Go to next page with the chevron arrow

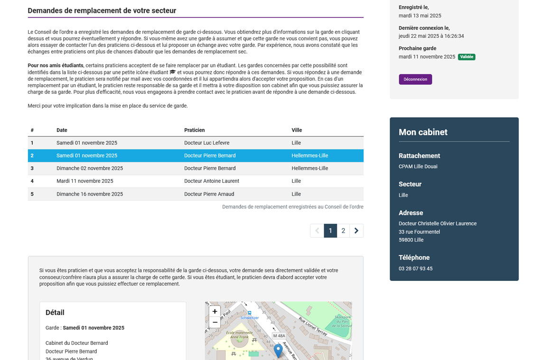pos(356,231)
